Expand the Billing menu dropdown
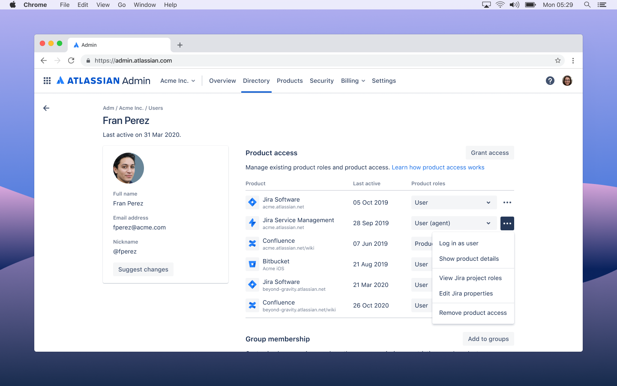This screenshot has height=386, width=617. coord(353,81)
